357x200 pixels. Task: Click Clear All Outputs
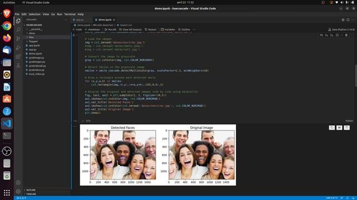click(131, 29)
